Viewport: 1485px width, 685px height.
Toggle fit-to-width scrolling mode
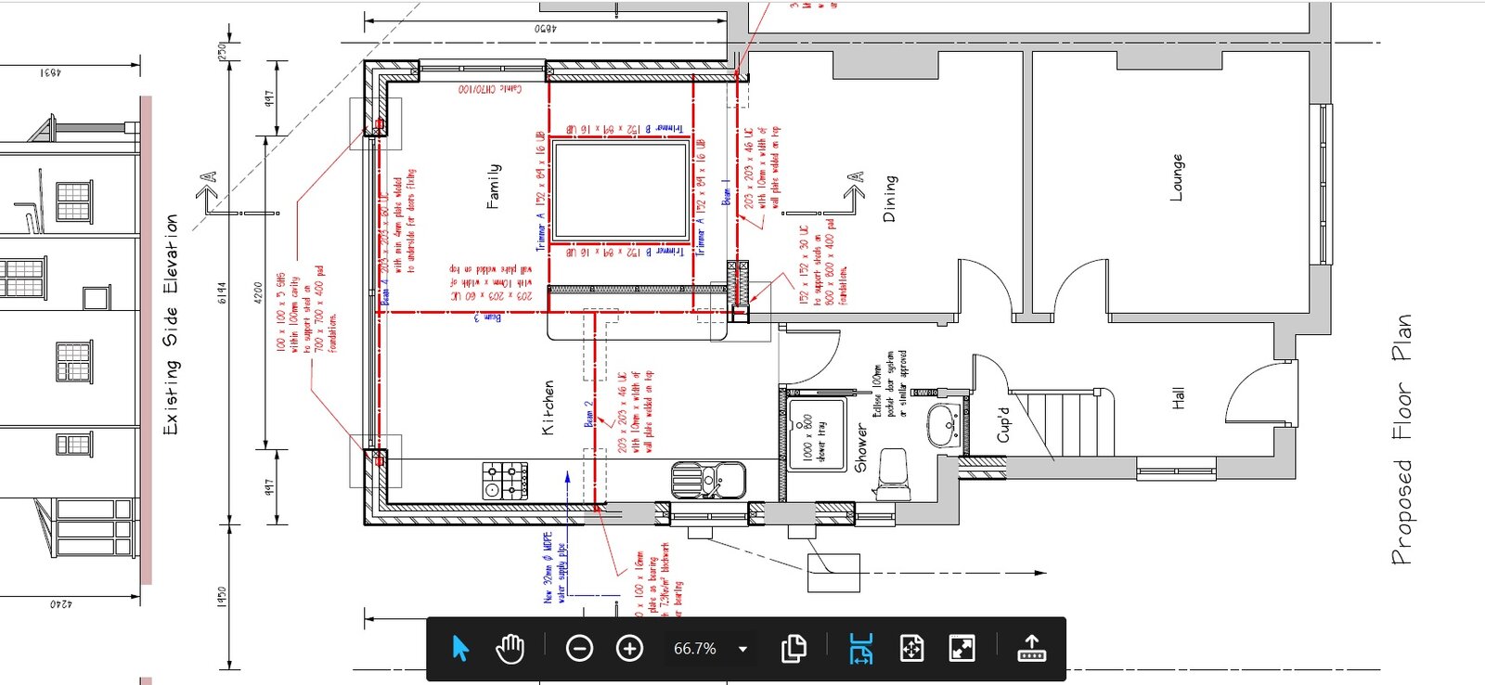click(x=861, y=648)
